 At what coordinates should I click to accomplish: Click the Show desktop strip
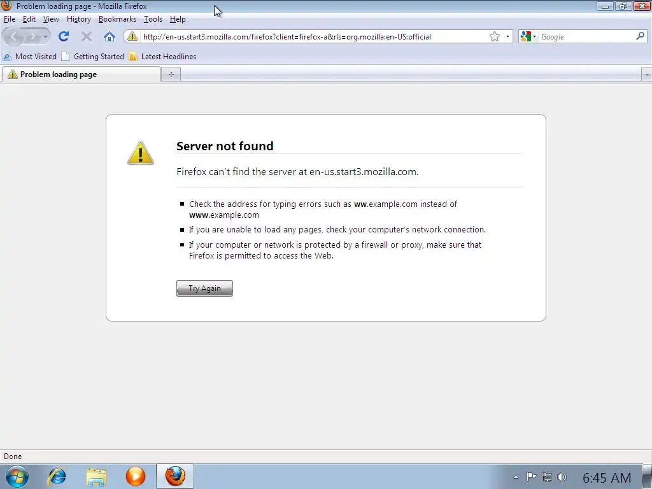pyautogui.click(x=648, y=476)
